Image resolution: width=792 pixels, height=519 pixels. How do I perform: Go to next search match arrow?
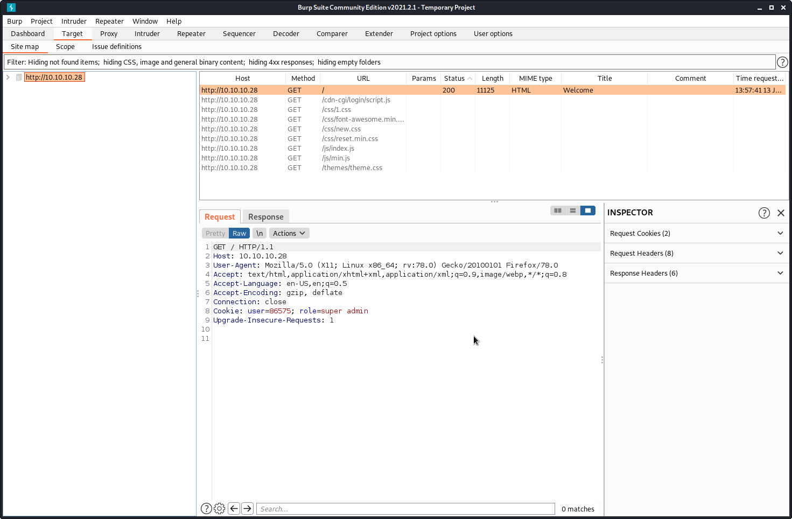[x=247, y=508]
